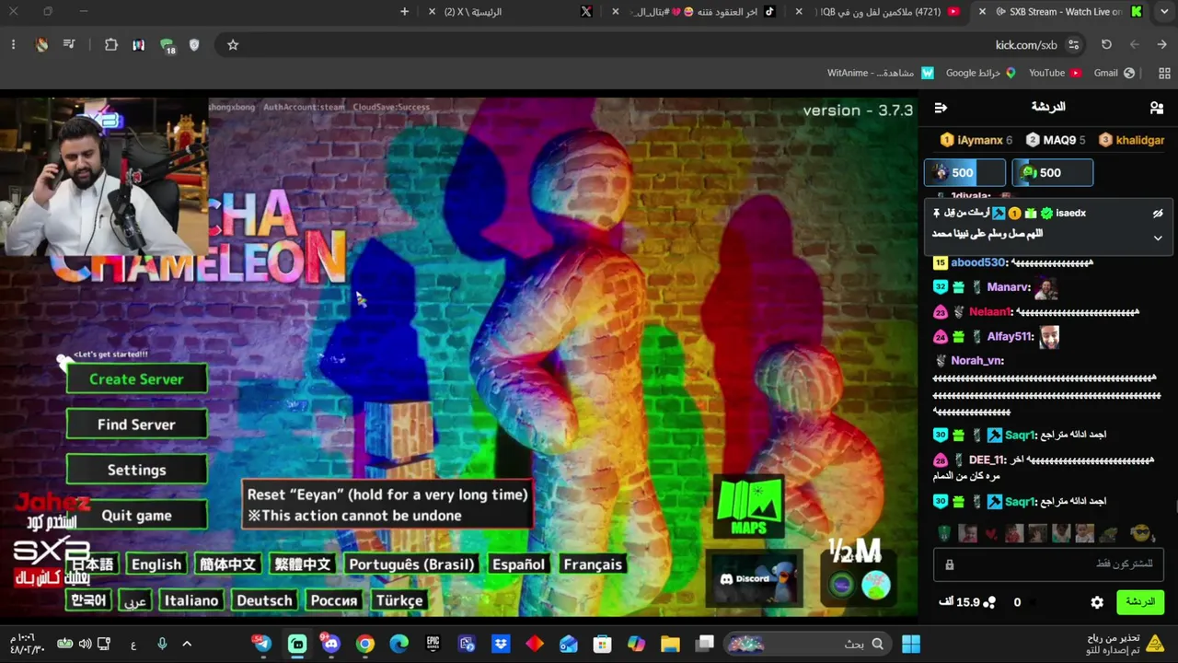Open the chat users list icon

[x=1157, y=108]
